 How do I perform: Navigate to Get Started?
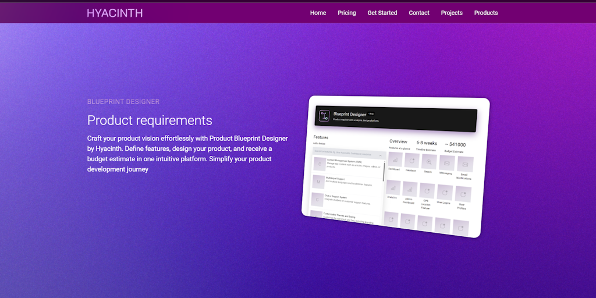pyautogui.click(x=382, y=13)
